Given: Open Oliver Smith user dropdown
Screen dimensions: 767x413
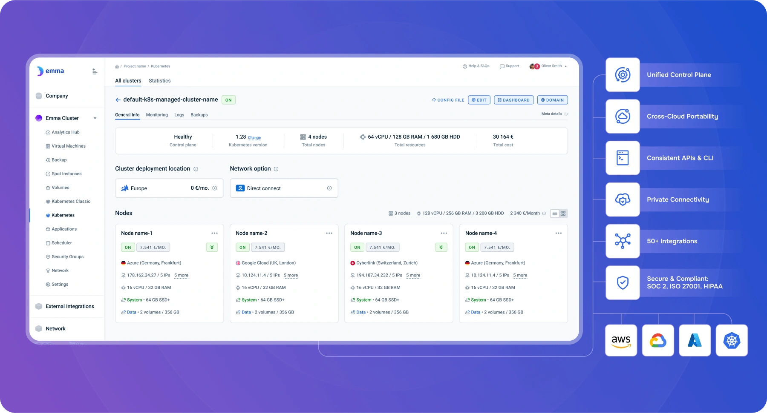Looking at the screenshot, I should click(x=548, y=66).
